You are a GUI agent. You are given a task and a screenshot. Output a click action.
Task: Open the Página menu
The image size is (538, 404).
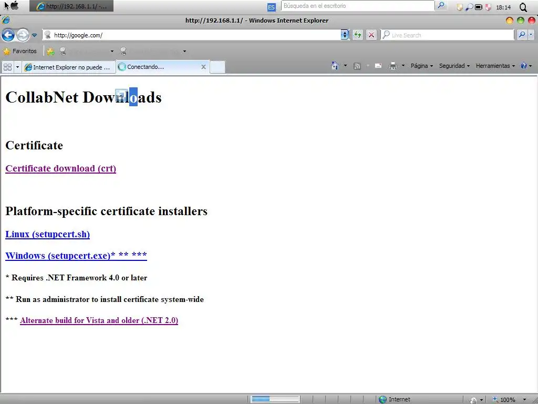click(422, 66)
